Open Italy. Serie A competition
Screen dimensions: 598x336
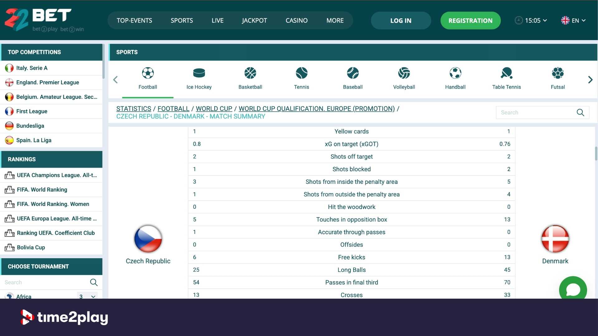tap(51, 68)
